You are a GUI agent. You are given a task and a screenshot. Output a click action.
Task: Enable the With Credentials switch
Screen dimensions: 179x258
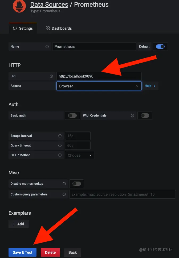click(145, 115)
